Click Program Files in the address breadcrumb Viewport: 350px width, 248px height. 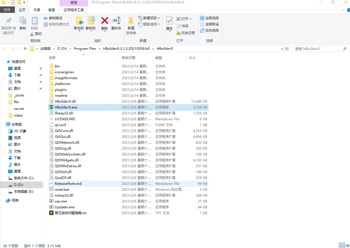[85, 49]
